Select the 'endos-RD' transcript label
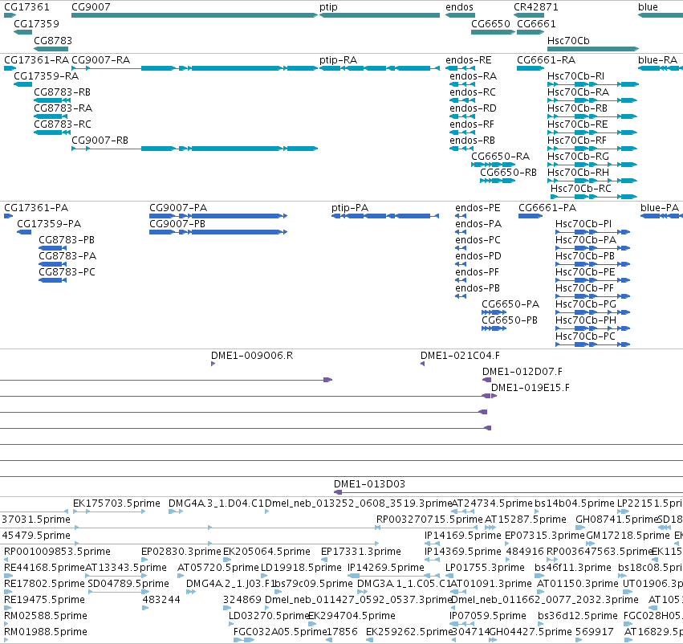The height and width of the screenshot is (644, 683). 473,108
